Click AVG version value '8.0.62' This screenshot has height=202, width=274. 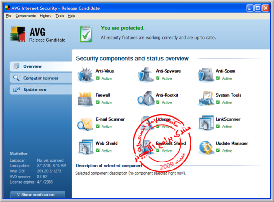[42, 177]
